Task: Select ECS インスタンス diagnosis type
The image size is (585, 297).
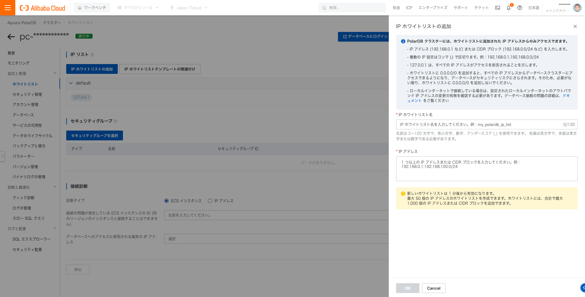Action: pyautogui.click(x=166, y=201)
